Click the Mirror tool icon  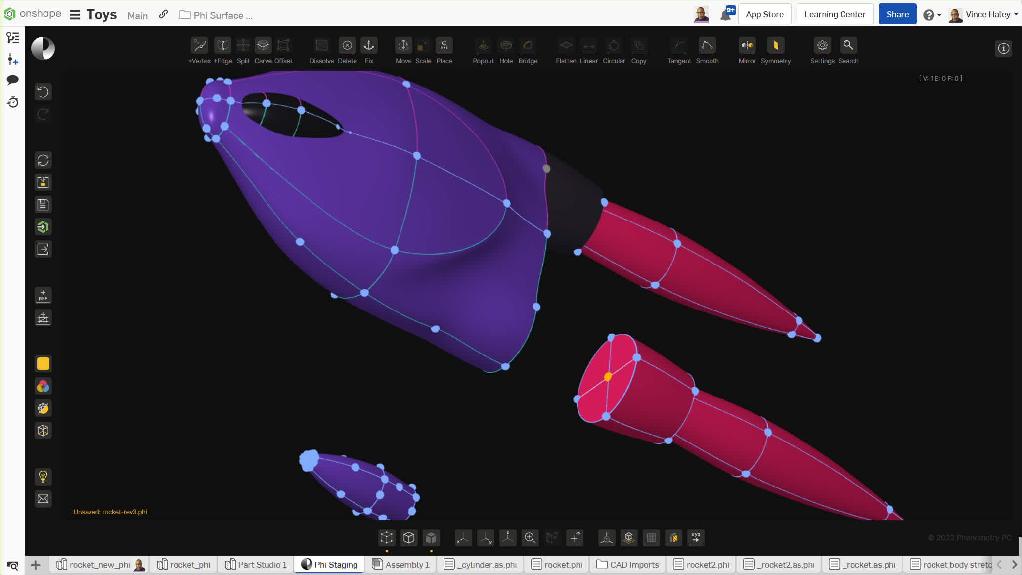point(747,46)
